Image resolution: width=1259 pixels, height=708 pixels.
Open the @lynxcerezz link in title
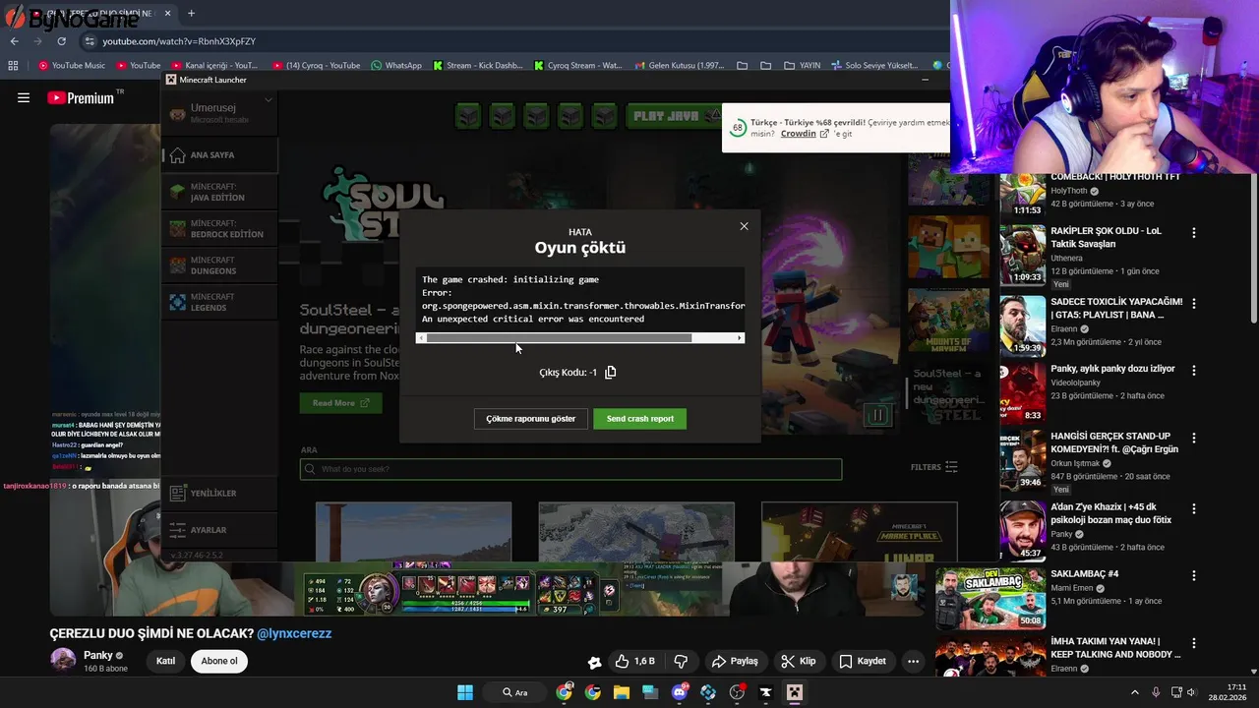click(x=294, y=633)
